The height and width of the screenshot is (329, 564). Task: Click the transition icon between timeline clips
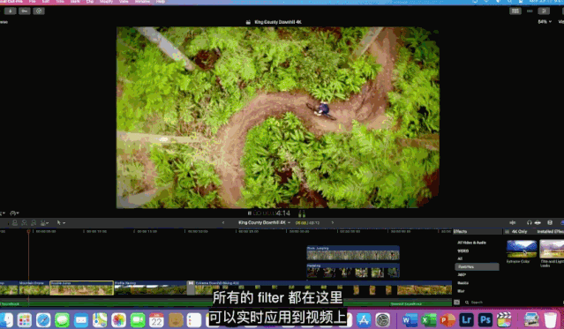point(191,288)
